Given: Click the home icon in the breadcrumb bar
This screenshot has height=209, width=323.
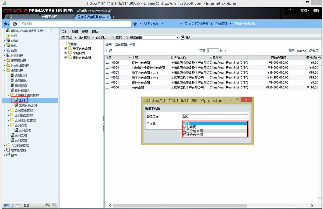Looking at the screenshot, I should (135, 24).
